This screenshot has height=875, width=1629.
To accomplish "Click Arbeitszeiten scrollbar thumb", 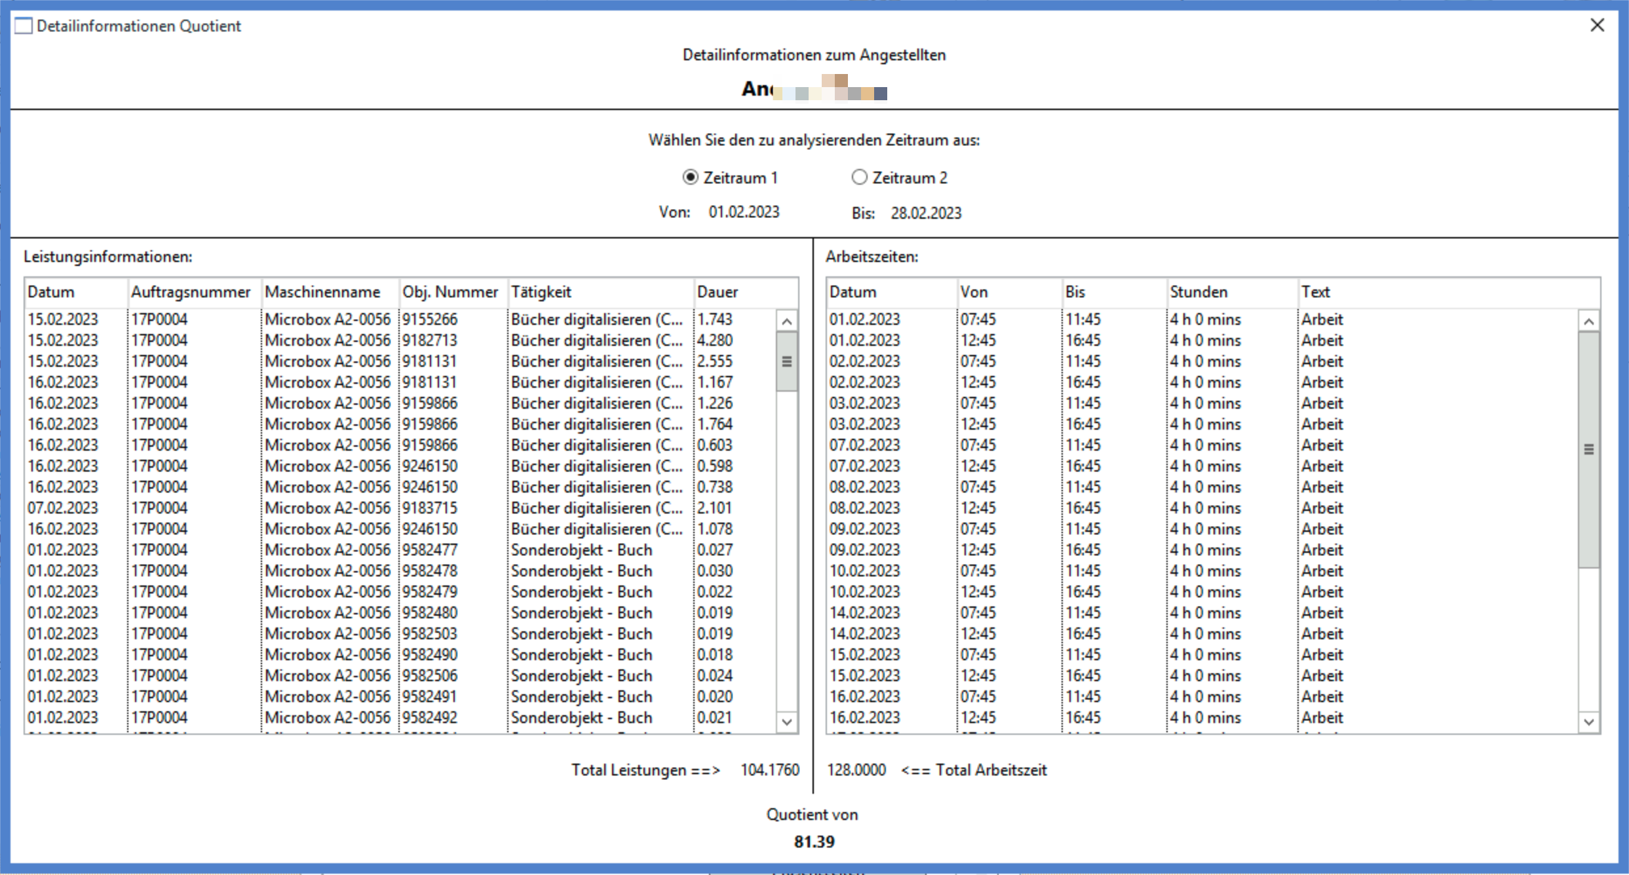I will point(1588,449).
